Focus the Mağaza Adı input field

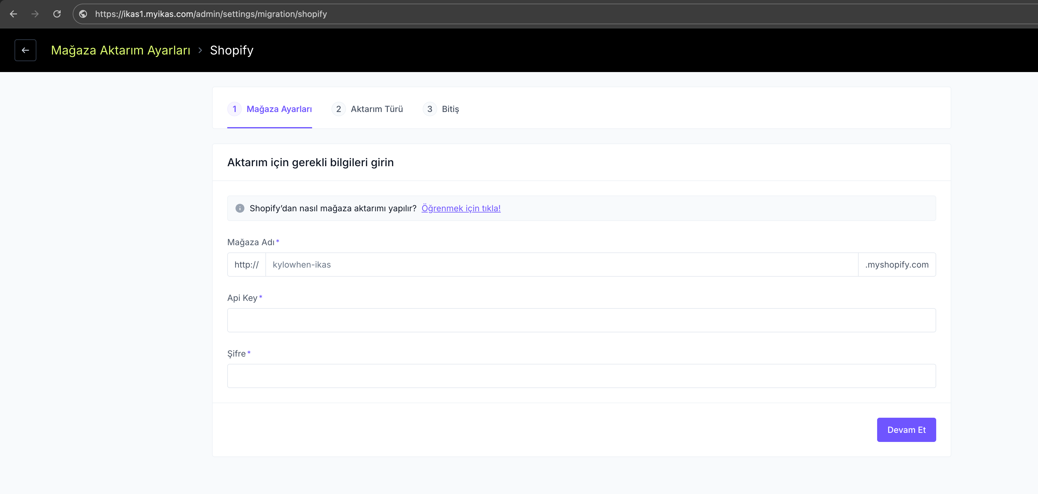[x=562, y=265]
